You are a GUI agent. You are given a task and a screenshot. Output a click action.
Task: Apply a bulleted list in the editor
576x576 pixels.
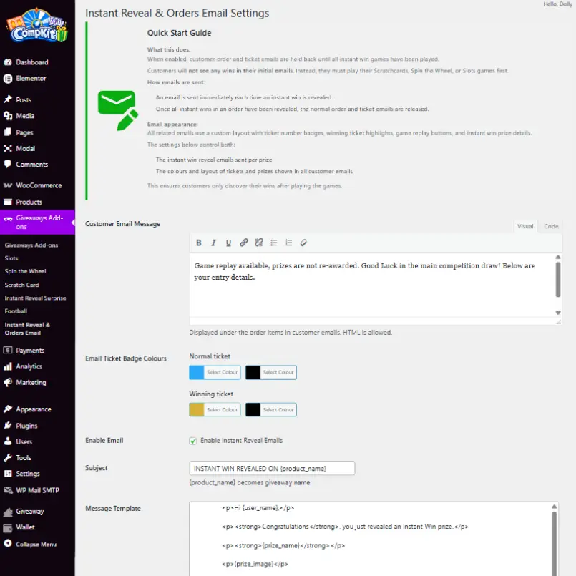[x=274, y=243]
